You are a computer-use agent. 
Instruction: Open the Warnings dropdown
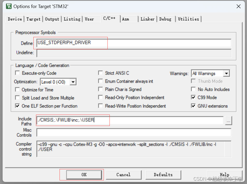pyautogui.click(x=226, y=73)
